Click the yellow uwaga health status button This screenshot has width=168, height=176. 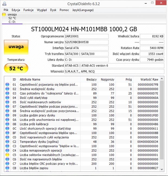(x=16, y=47)
